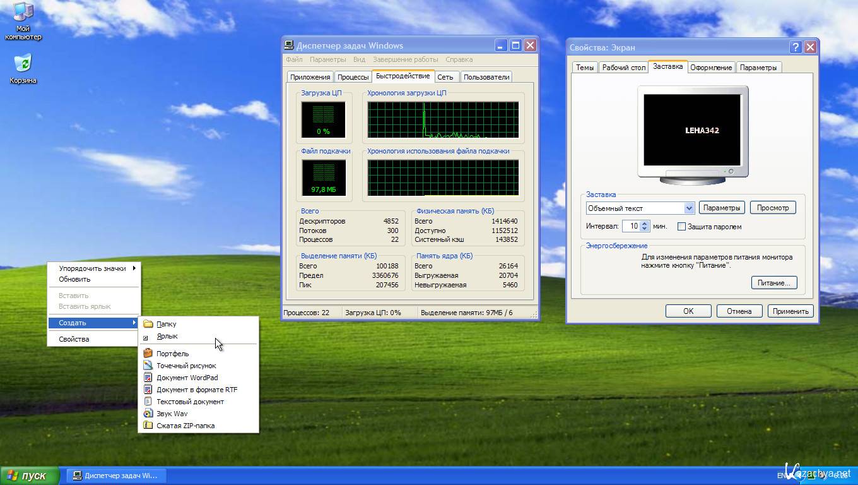Switch to the Processes tab
This screenshot has height=485, width=858.
[353, 77]
